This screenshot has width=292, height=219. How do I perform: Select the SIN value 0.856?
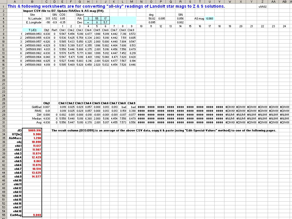coord(180,19)
